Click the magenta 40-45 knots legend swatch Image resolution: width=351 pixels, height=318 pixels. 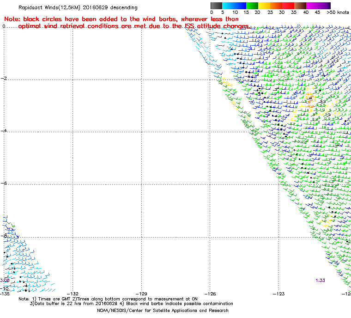[313, 6]
